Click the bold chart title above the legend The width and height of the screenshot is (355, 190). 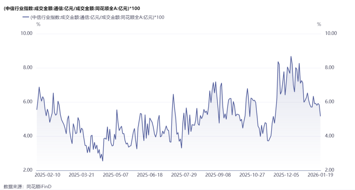coord(72,9)
